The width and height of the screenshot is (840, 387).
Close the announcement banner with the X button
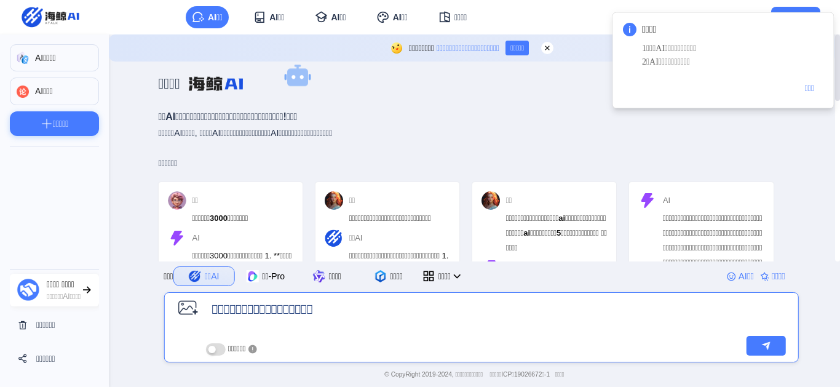[547, 48]
